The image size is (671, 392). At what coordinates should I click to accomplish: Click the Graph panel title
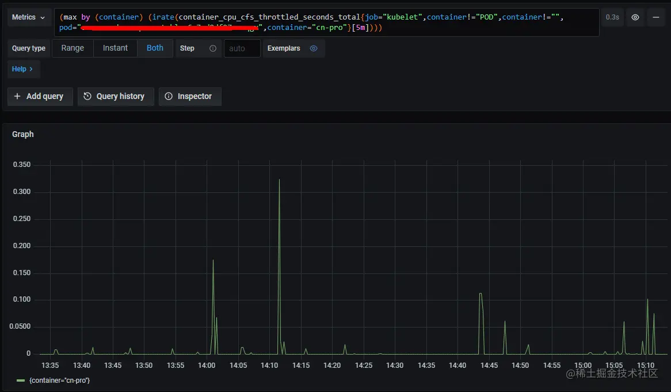[22, 134]
